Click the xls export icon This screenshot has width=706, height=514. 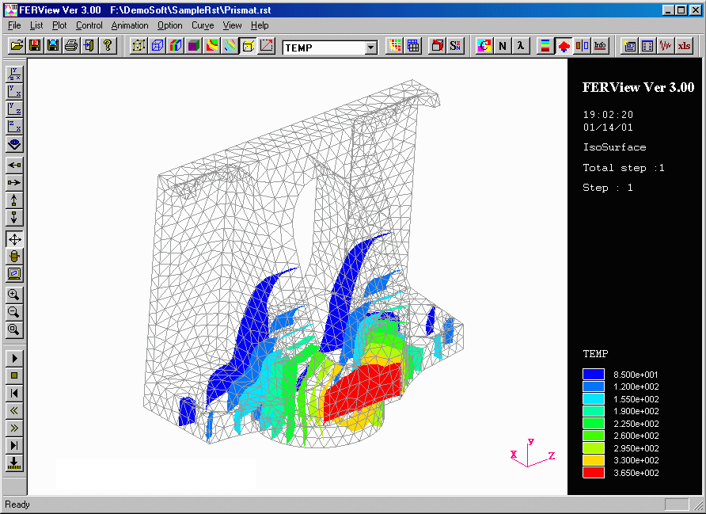point(683,46)
